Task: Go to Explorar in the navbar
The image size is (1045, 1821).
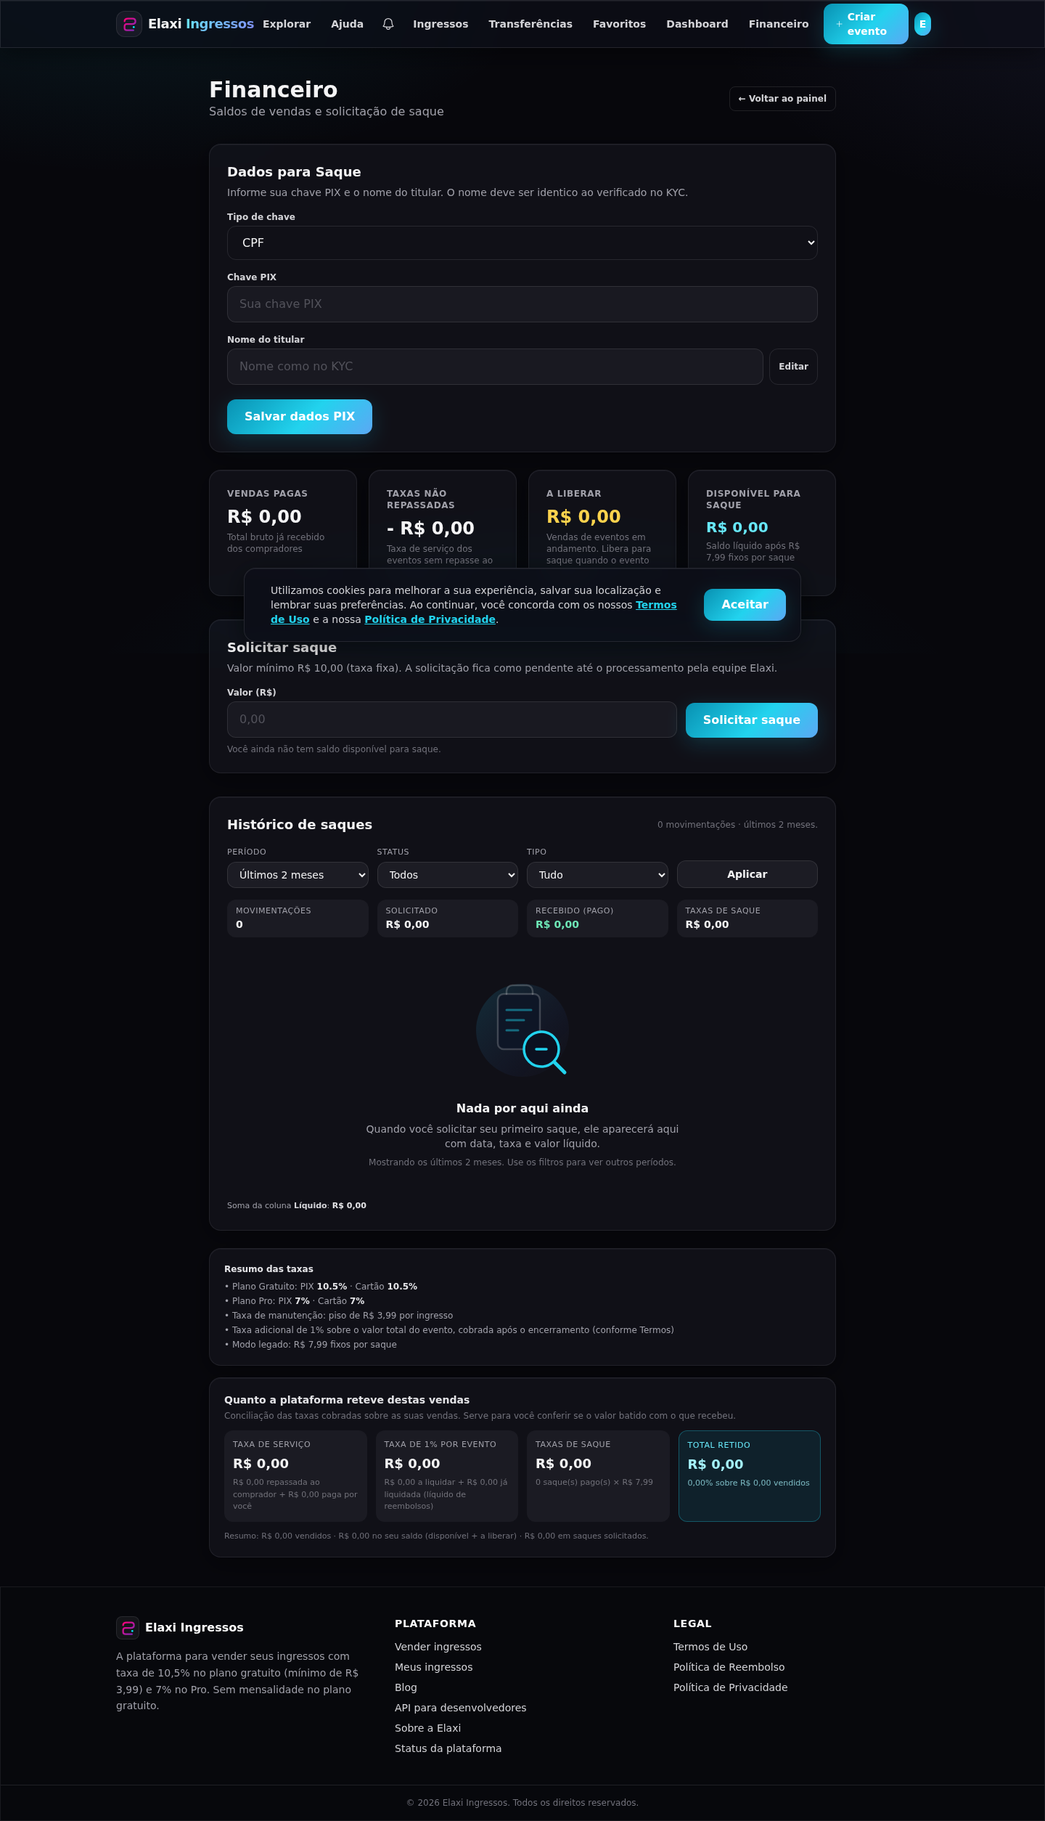Action: [x=287, y=24]
